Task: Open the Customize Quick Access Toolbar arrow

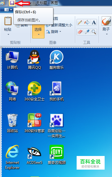Action: click(x=30, y=3)
